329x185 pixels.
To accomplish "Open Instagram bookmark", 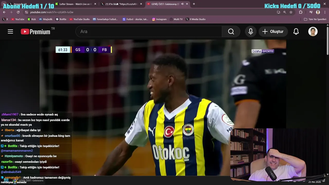I will point(159,19).
